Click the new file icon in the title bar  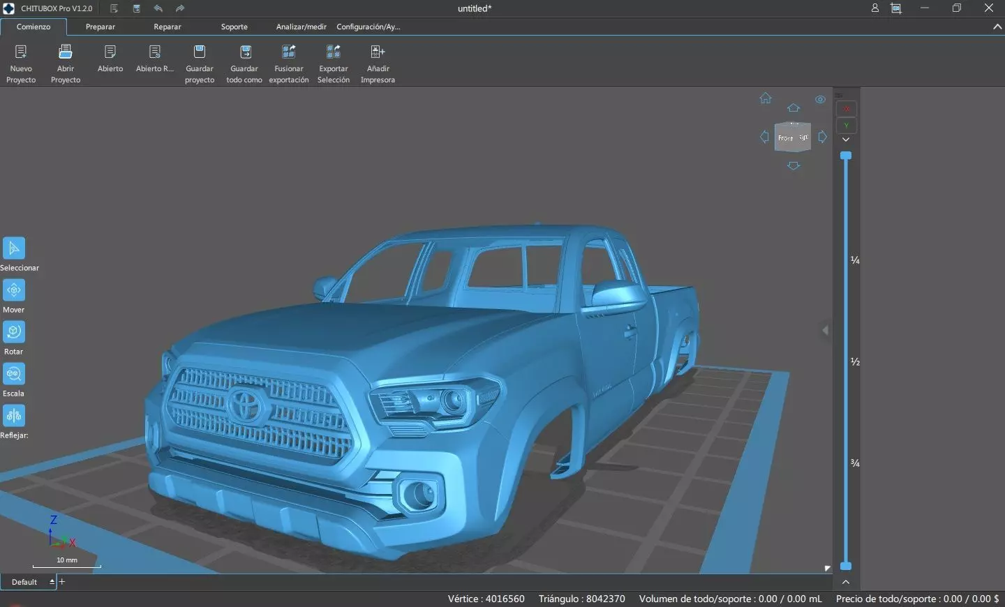(114, 8)
